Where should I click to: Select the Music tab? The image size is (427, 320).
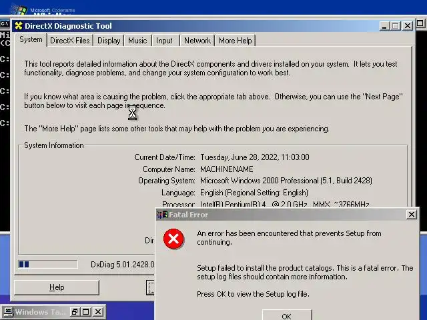137,41
